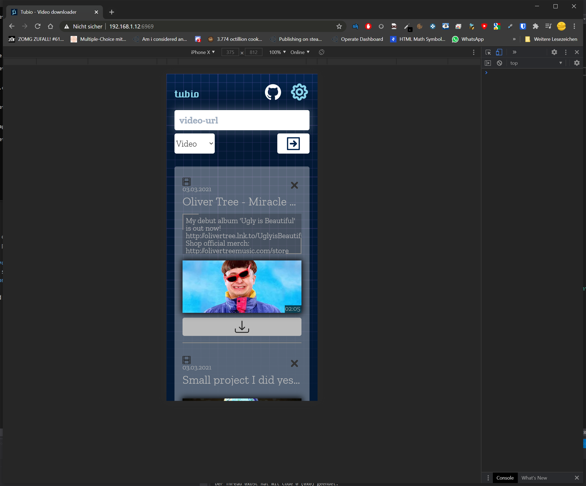Select the Console drawer tab
Viewport: 586px width, 486px height.
point(505,478)
